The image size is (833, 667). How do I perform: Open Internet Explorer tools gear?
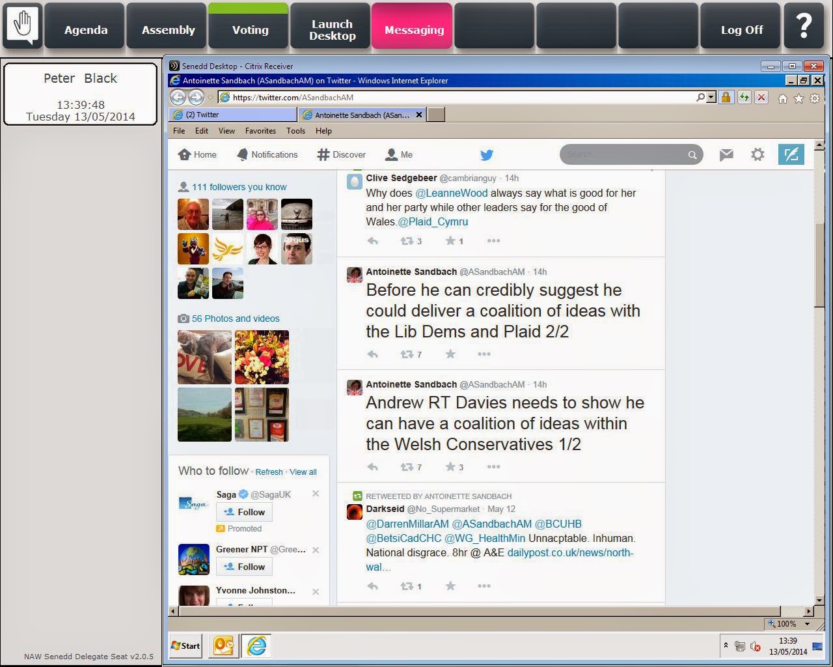(x=813, y=98)
